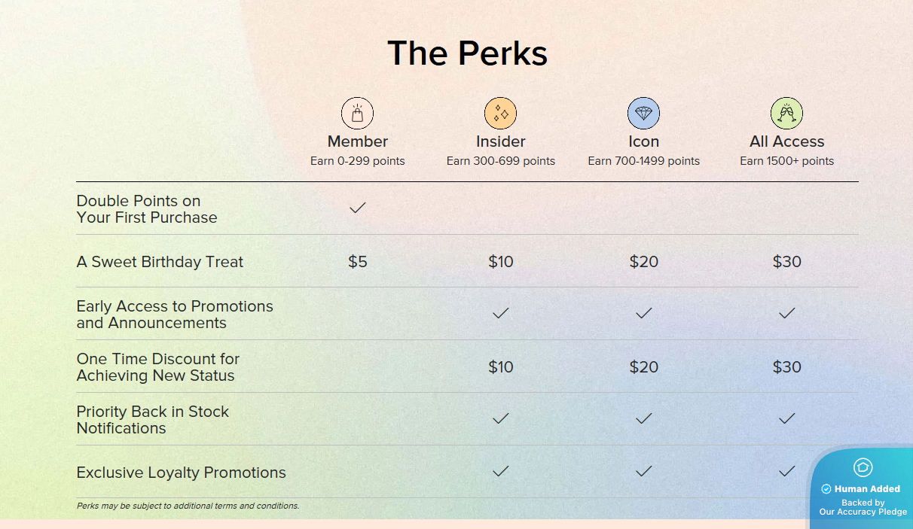
Task: Click Insider's Early Access checkmark
Action: [500, 314]
